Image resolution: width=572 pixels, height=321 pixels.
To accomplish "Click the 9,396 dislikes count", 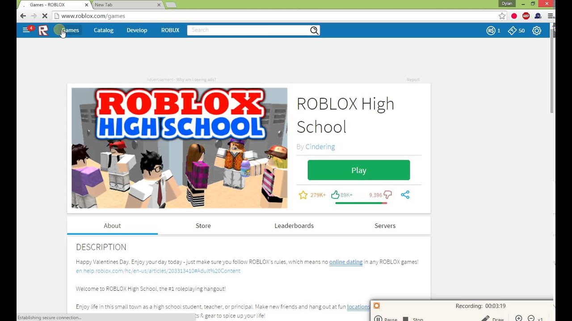I will click(375, 195).
